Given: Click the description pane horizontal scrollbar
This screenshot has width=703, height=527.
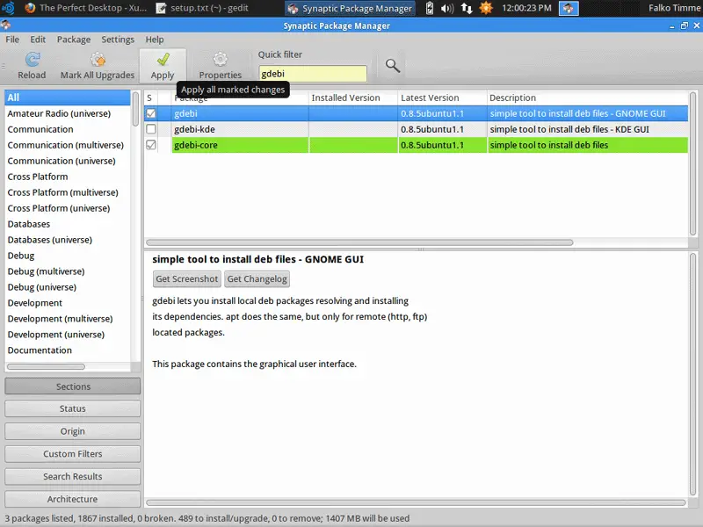Looking at the screenshot, I should pyautogui.click(x=416, y=502).
